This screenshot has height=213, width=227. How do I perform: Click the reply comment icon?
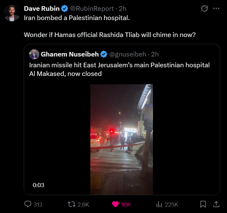click(28, 204)
